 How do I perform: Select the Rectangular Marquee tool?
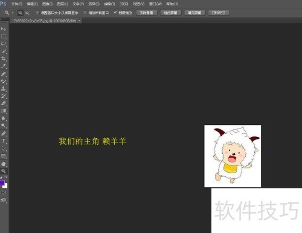pos(4,36)
